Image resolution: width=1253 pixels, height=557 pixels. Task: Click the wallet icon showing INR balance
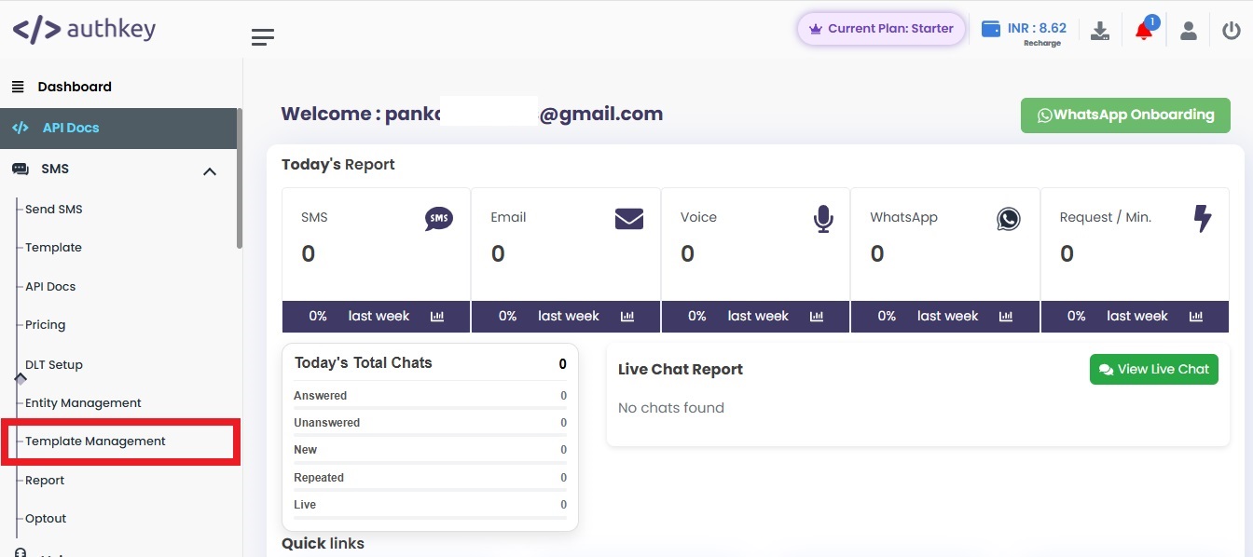(991, 28)
